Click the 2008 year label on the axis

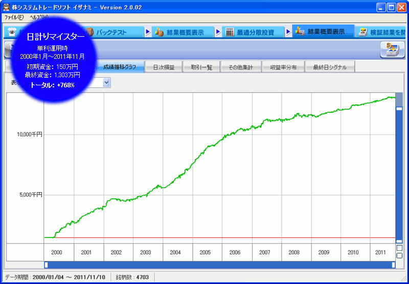pyautogui.click(x=294, y=252)
